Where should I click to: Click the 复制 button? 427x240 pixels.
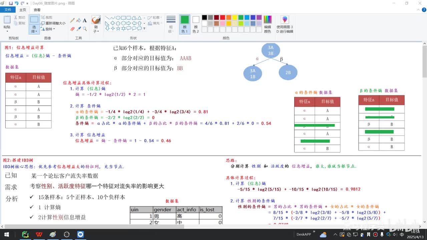[19, 23]
